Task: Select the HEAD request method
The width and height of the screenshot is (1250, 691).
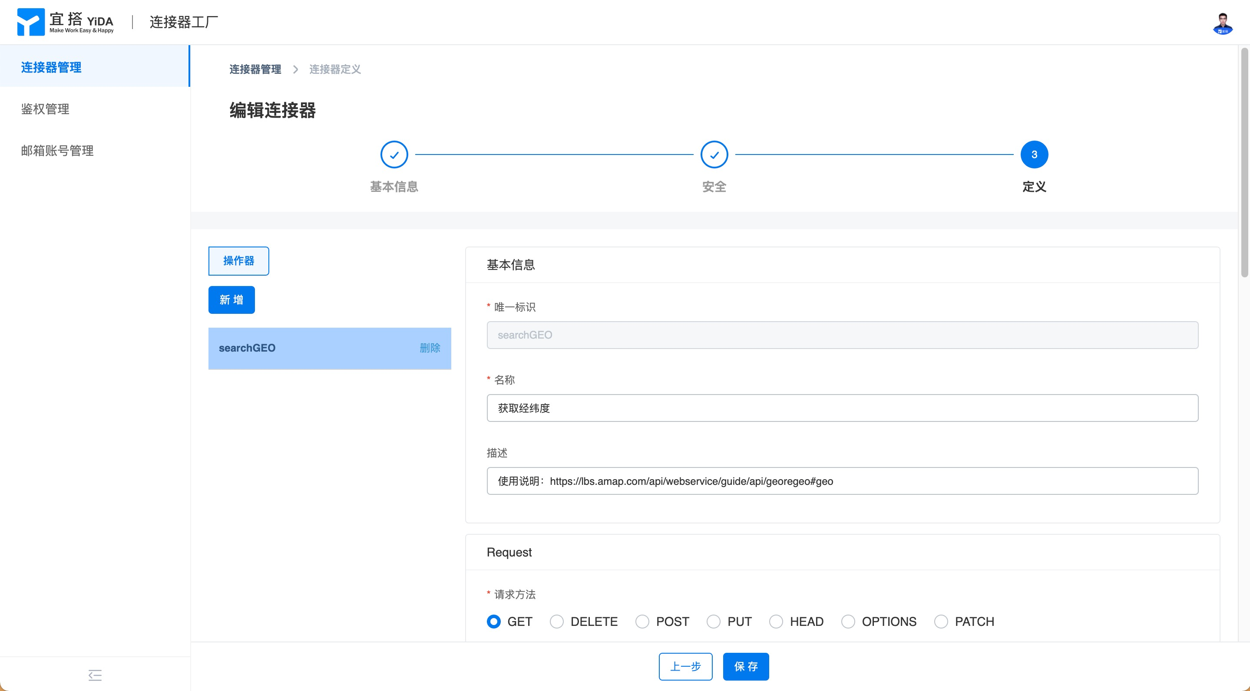Action: click(x=776, y=621)
